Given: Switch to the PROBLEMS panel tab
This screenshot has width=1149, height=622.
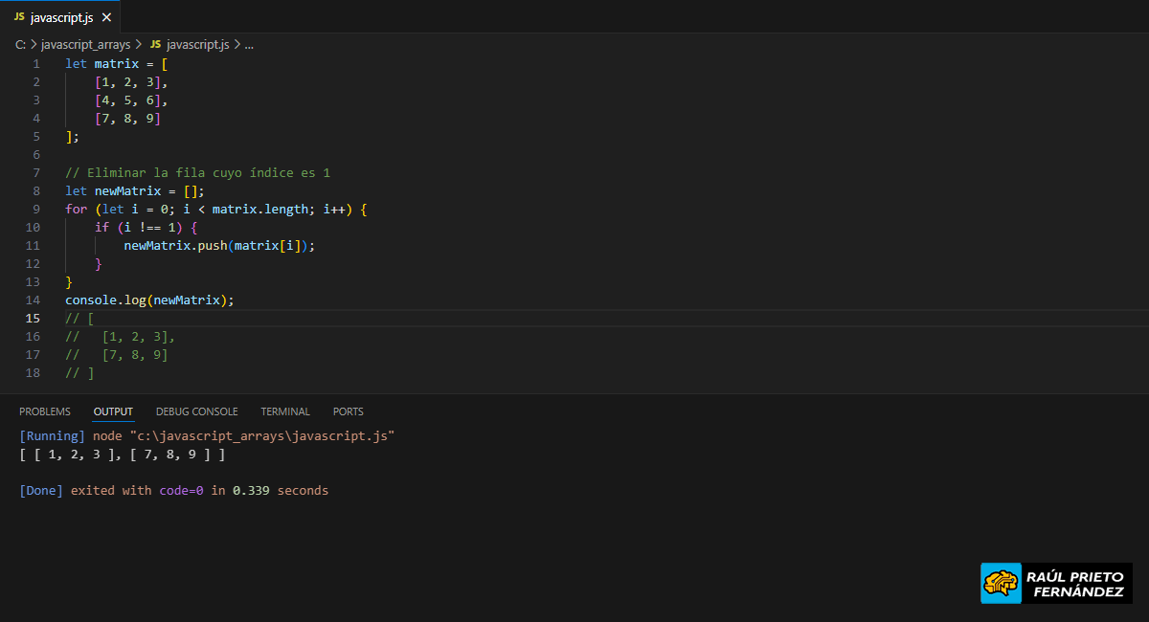Looking at the screenshot, I should pyautogui.click(x=45, y=411).
